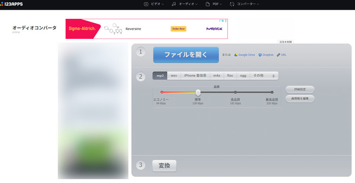The width and height of the screenshot is (355, 183).
Task: Set quality to 最高品質 320 kbps point
Action: coord(272,92)
